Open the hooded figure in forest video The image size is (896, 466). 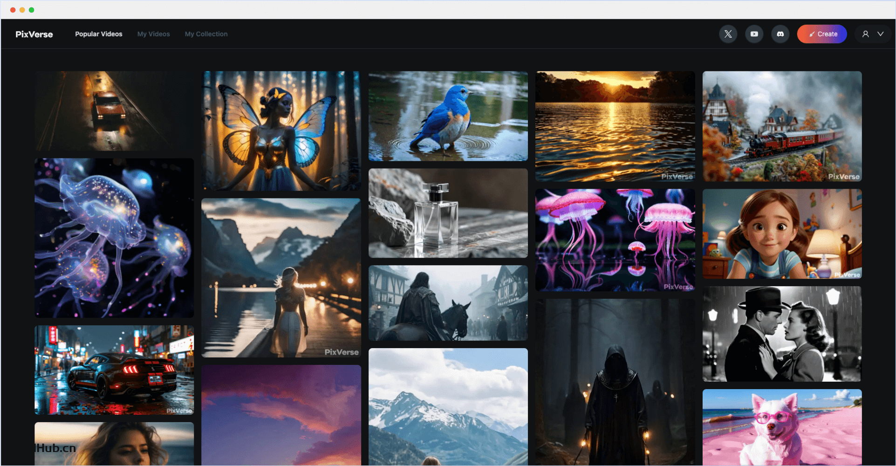coord(615,382)
